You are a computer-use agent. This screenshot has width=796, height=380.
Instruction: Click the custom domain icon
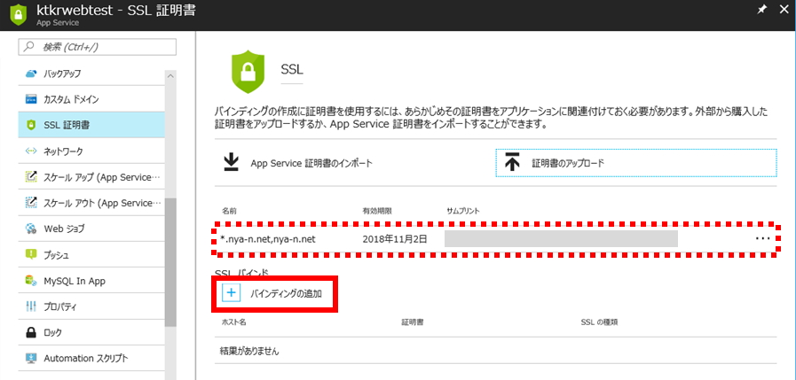[31, 99]
